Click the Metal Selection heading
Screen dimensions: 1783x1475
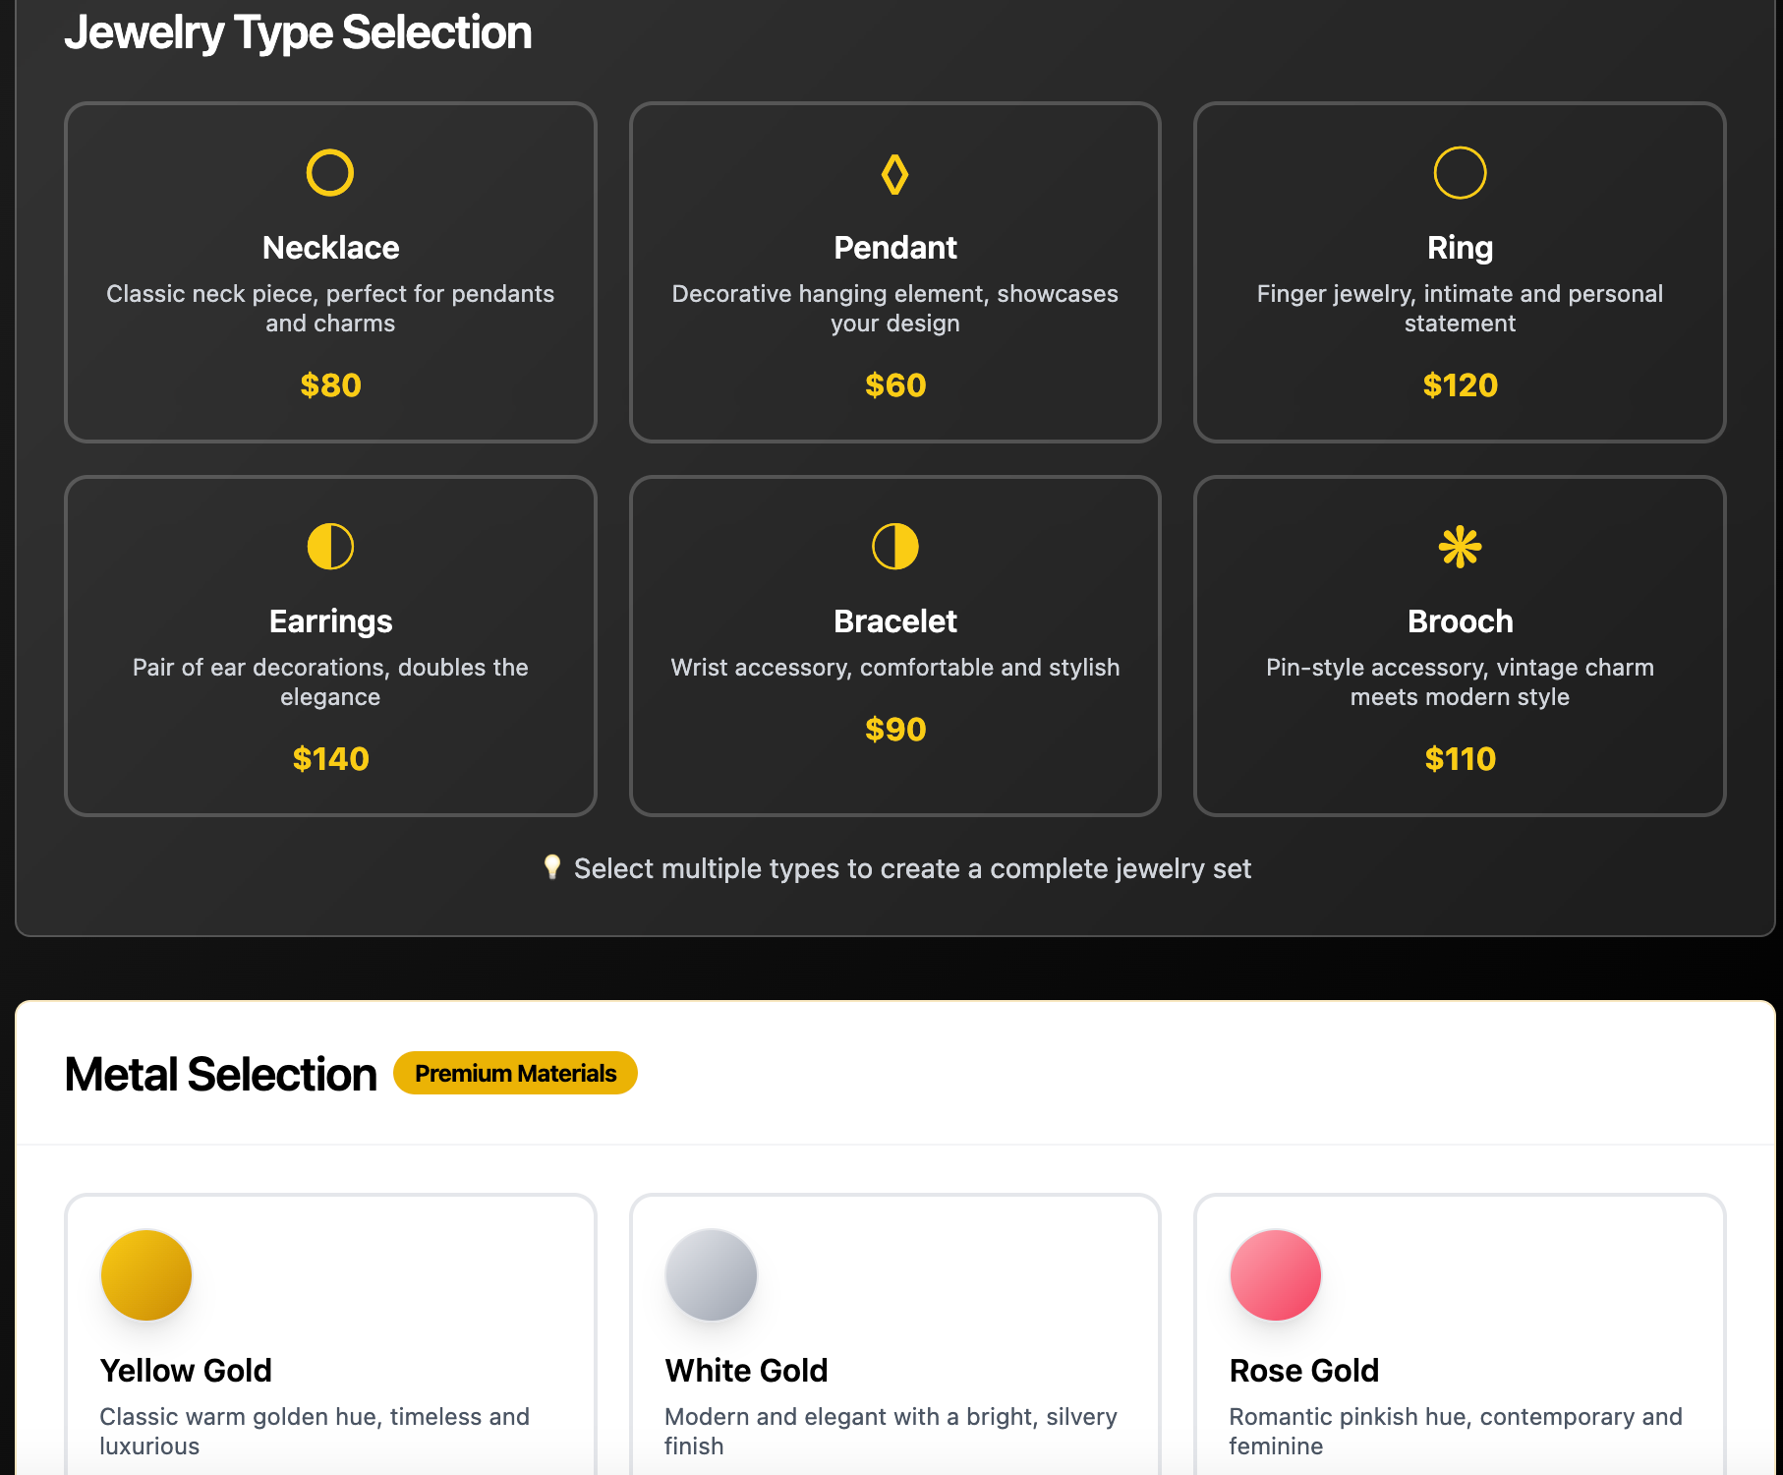click(220, 1074)
